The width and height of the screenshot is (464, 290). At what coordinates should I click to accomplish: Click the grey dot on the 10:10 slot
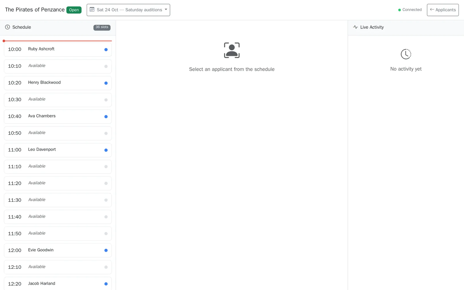pyautogui.click(x=106, y=66)
